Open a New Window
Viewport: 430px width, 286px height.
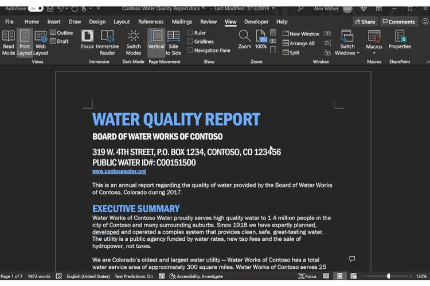pyautogui.click(x=301, y=34)
